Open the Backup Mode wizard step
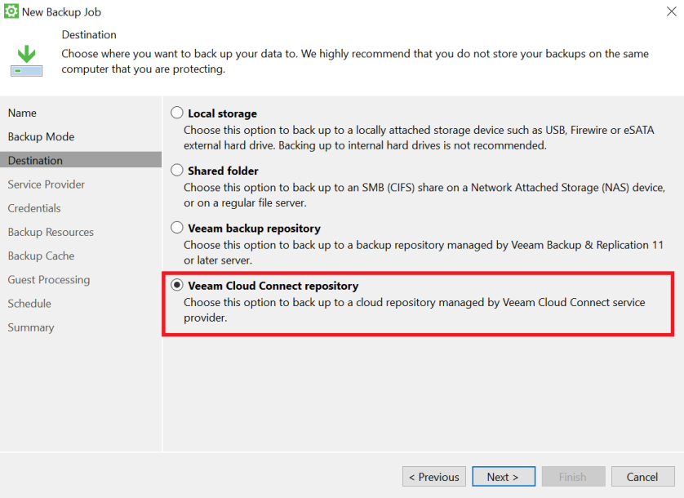684x498 pixels. coord(41,136)
